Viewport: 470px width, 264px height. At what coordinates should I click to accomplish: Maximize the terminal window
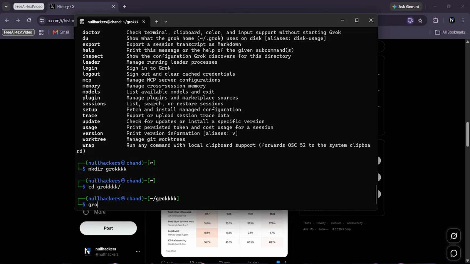pyautogui.click(x=357, y=20)
